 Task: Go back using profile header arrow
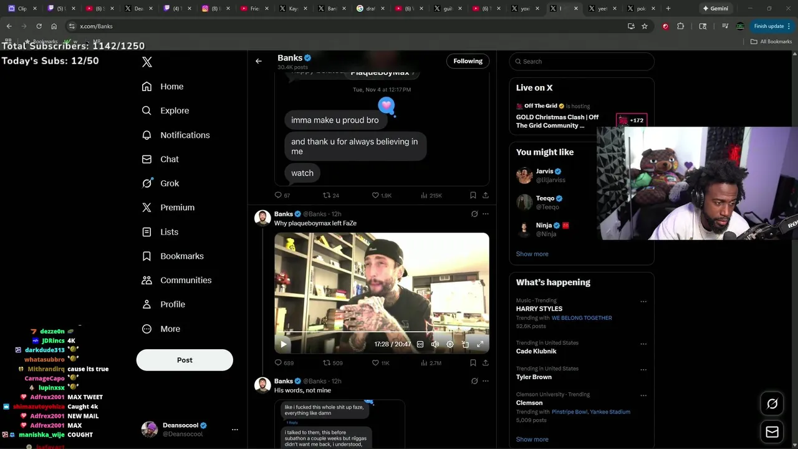click(259, 61)
